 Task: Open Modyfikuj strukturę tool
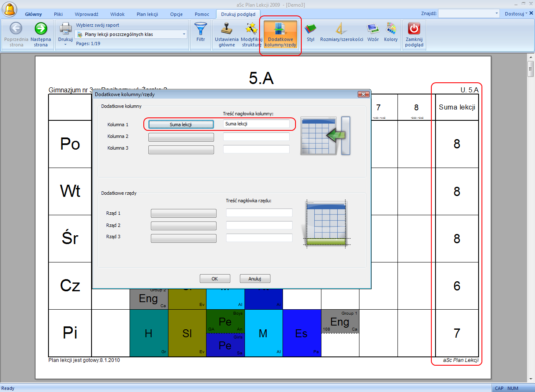pos(252,35)
